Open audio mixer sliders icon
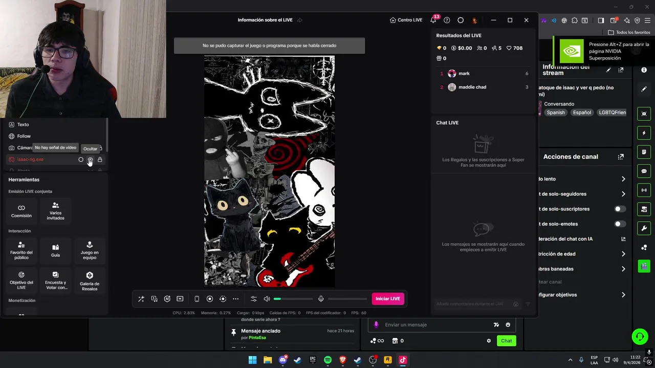 [x=253, y=299]
